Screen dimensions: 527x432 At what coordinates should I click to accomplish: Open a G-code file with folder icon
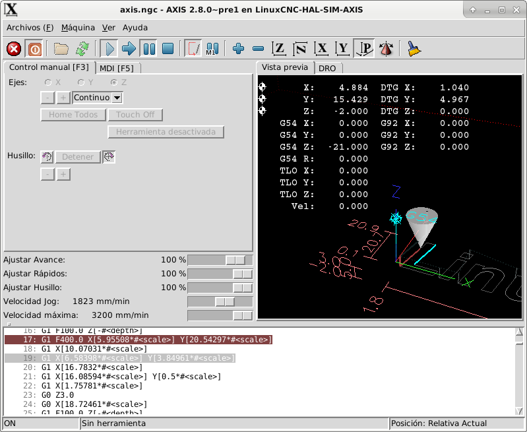point(61,49)
